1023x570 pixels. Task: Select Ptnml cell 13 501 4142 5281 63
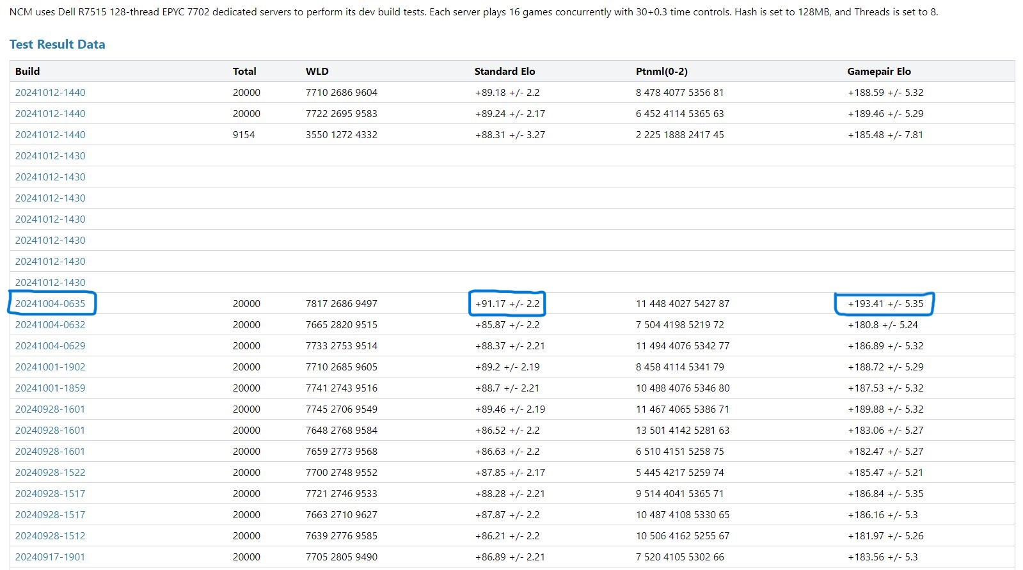point(683,430)
